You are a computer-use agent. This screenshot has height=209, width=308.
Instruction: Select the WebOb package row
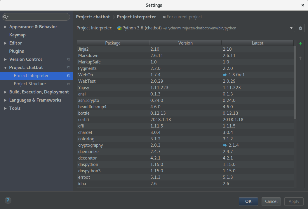pyautogui.click(x=185, y=75)
